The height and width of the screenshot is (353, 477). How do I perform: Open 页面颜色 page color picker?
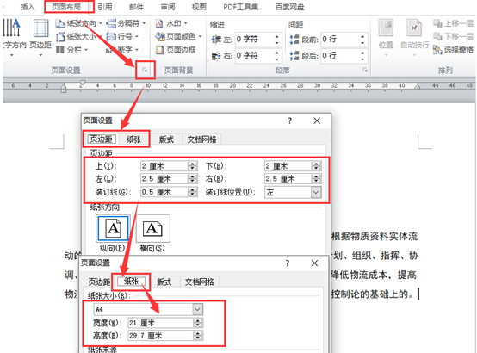tap(178, 36)
